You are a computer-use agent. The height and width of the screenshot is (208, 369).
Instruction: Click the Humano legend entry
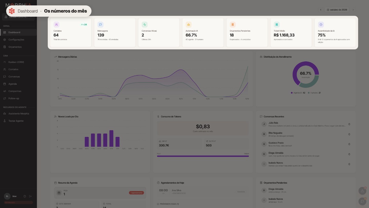[314, 93]
